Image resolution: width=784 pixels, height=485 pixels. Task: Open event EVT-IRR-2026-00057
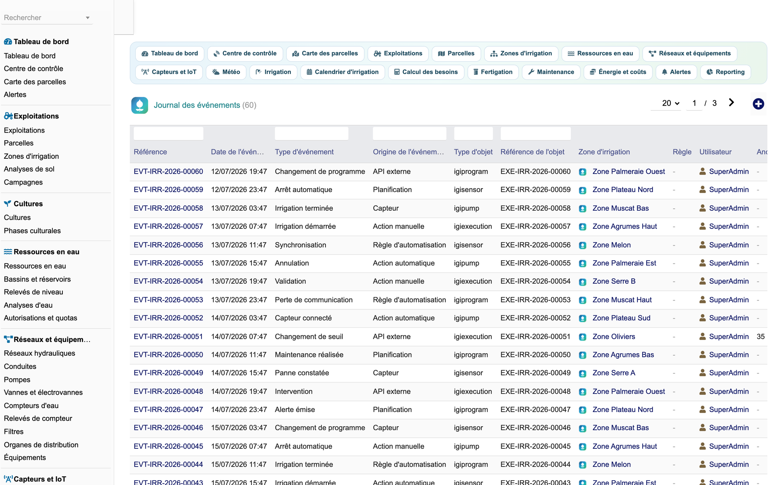pos(168,226)
